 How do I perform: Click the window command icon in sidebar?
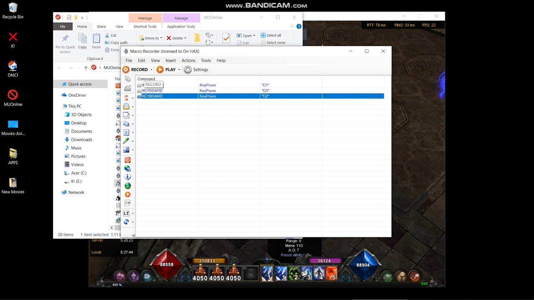click(126, 115)
